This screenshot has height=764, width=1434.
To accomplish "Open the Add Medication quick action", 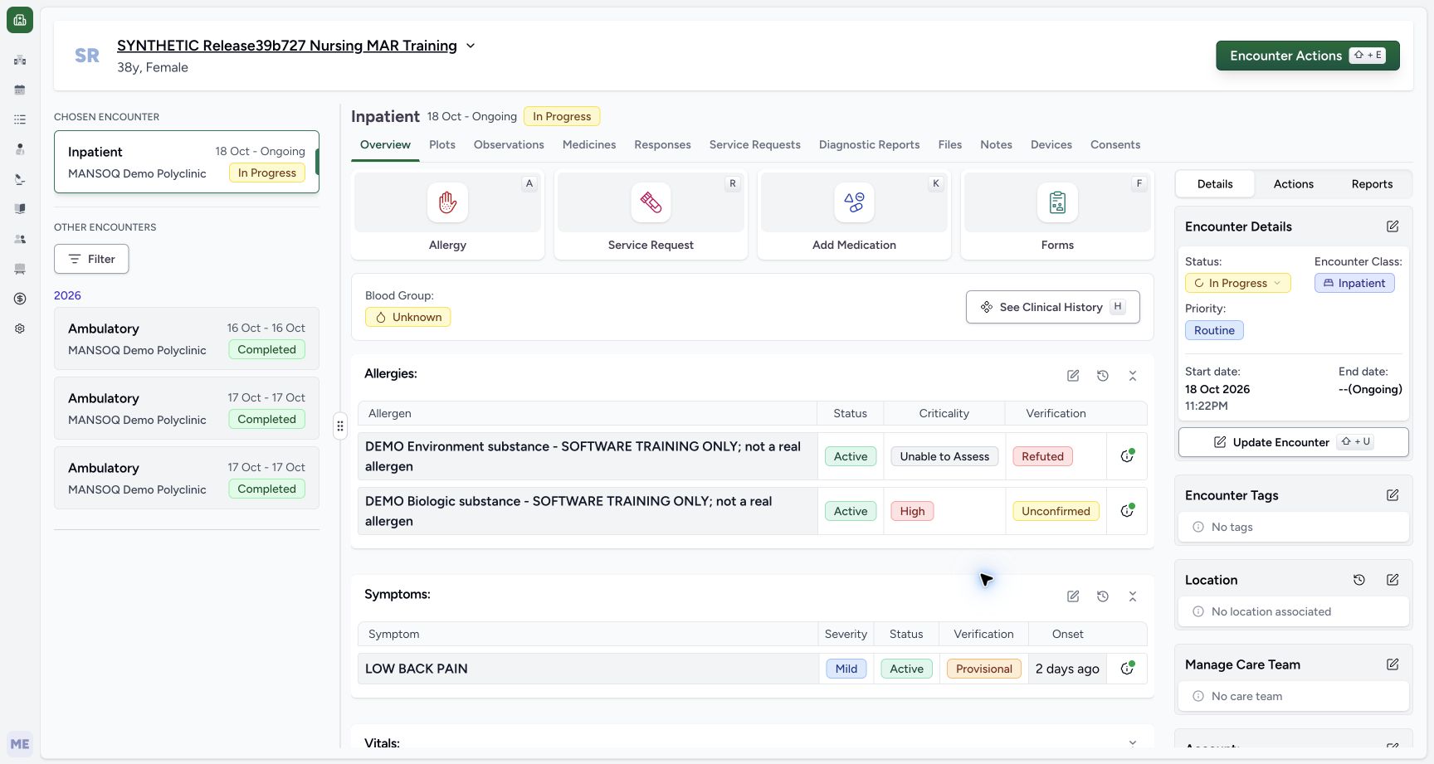I will pos(854,215).
